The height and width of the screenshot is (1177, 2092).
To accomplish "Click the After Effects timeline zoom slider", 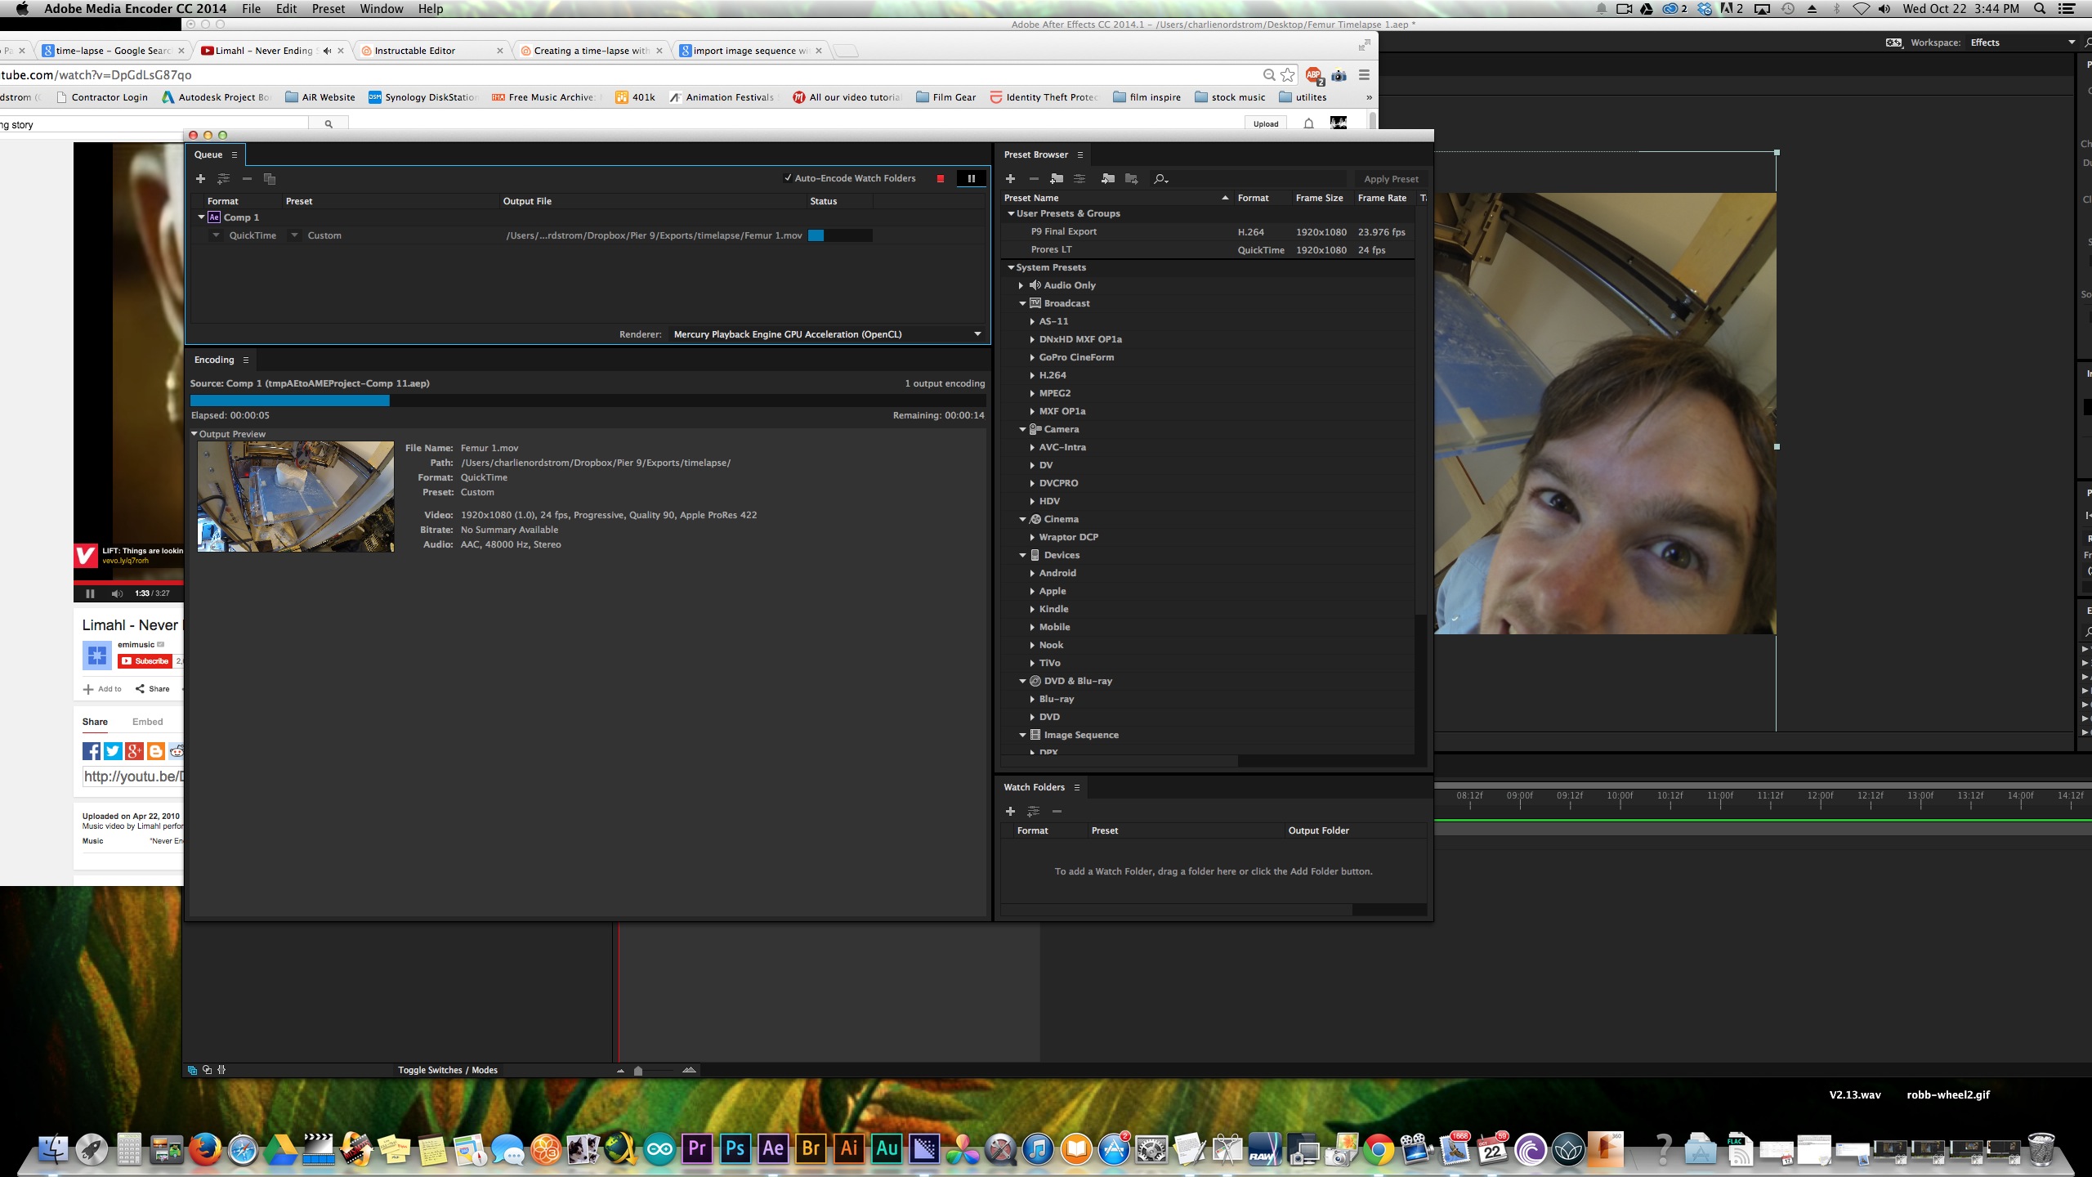I will point(638,1070).
